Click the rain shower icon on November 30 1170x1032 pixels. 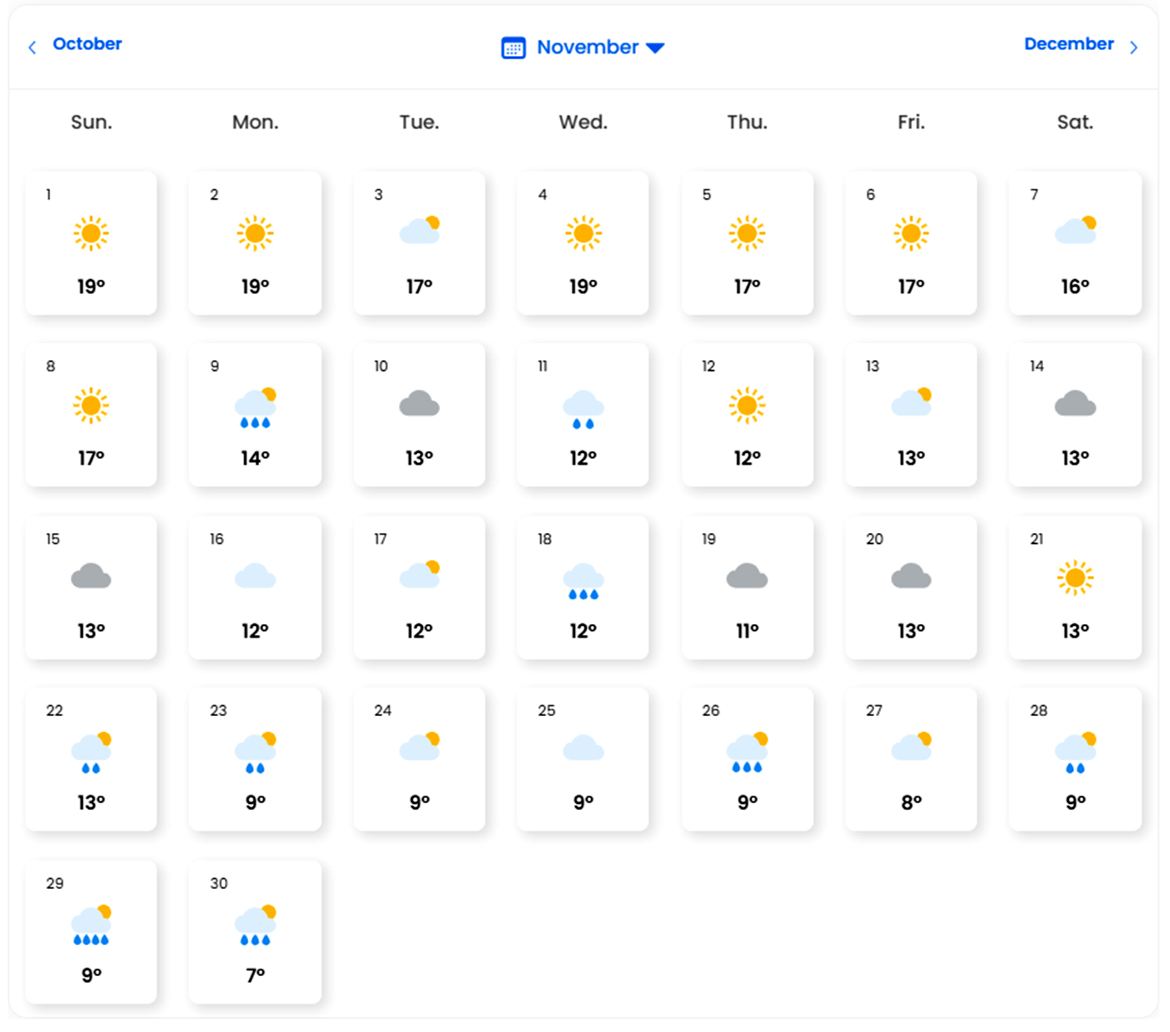[255, 925]
